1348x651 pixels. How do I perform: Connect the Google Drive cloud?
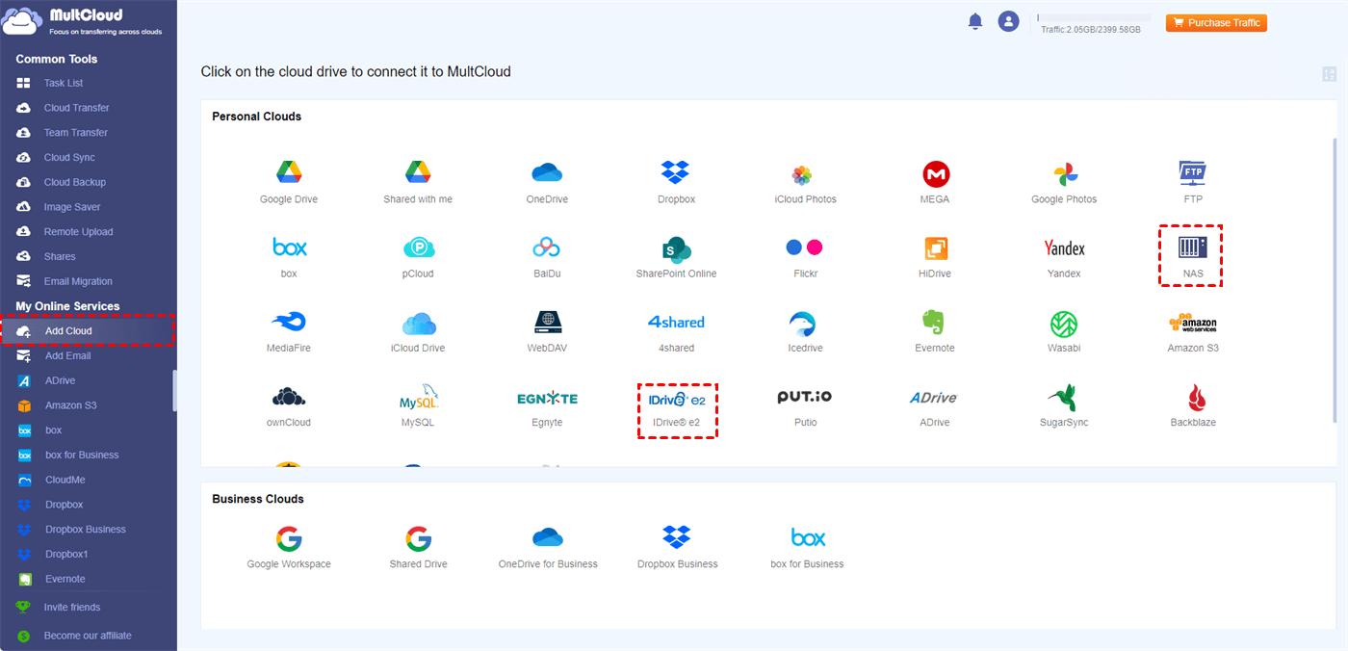point(289,173)
